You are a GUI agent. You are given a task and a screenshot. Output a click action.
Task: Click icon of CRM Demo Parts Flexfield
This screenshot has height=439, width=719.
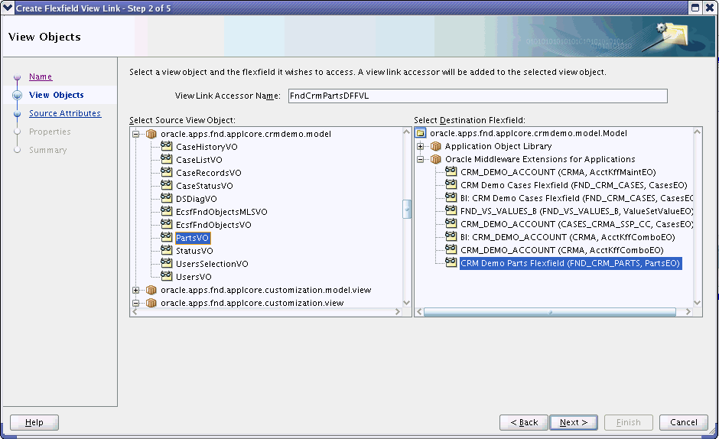pos(451,262)
